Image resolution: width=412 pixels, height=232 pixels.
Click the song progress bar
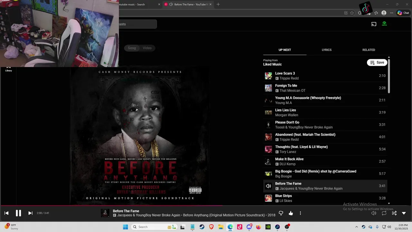pos(206,206)
